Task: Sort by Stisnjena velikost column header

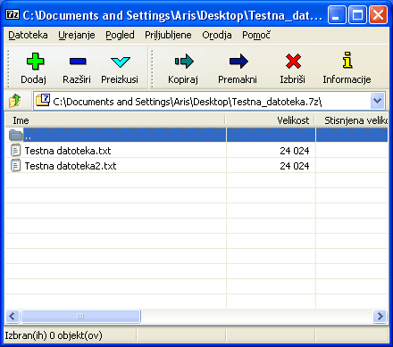Action: 352,120
